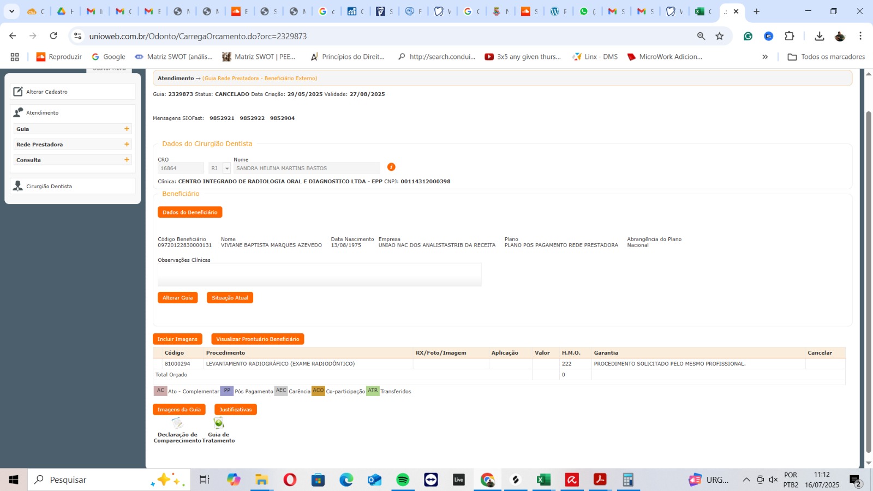The width and height of the screenshot is (873, 491).
Task: Expand the Consulta menu section
Action: click(127, 160)
